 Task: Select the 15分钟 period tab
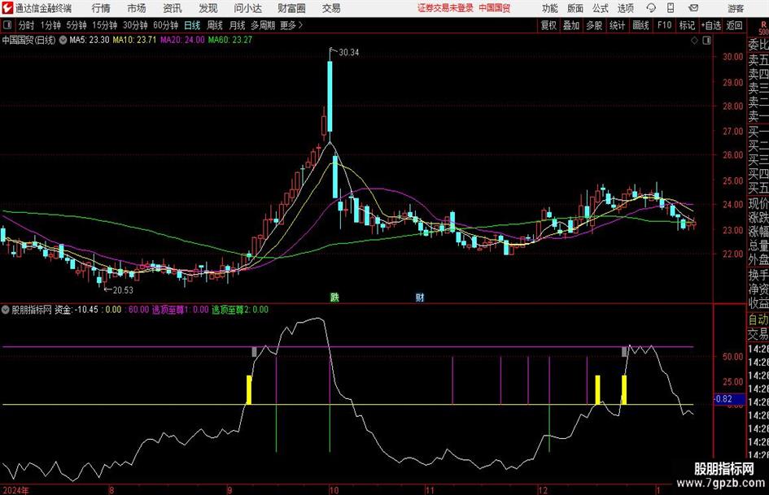coord(104,25)
